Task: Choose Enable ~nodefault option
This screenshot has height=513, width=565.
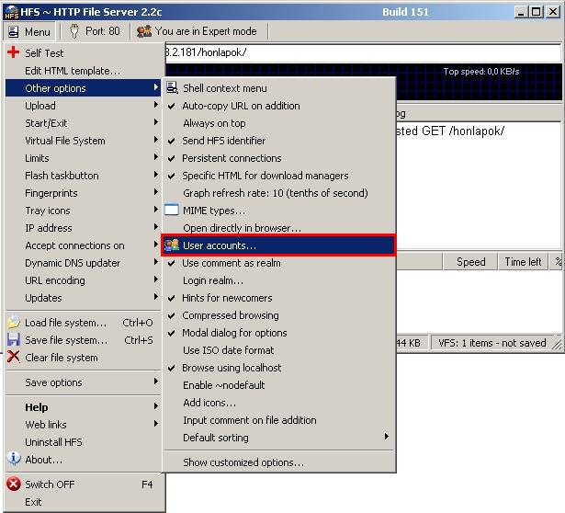Action: [x=278, y=385]
